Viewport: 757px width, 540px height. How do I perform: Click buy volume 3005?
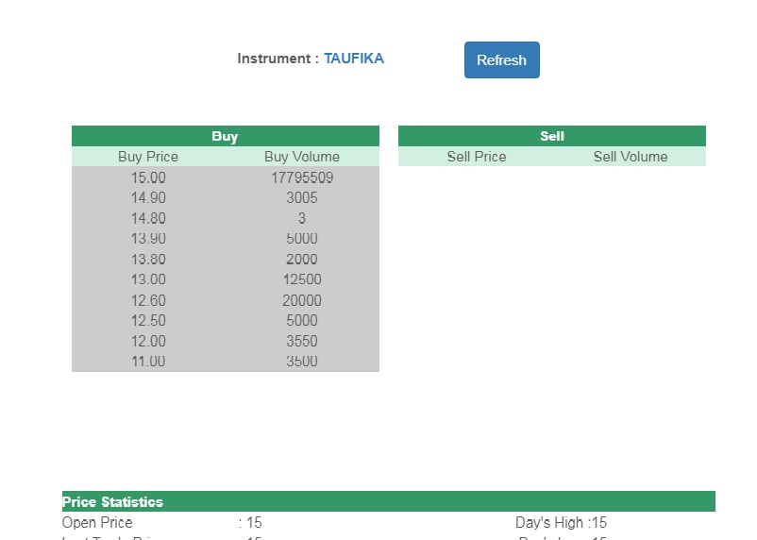click(x=302, y=198)
